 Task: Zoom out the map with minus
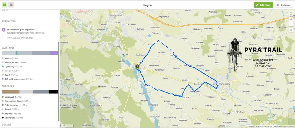coord(291,24)
